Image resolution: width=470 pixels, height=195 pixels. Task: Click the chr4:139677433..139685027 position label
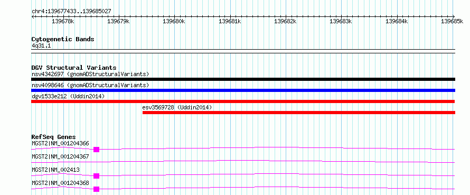pyautogui.click(x=71, y=12)
